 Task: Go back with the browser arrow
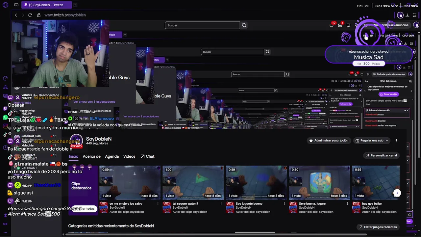pos(16,15)
